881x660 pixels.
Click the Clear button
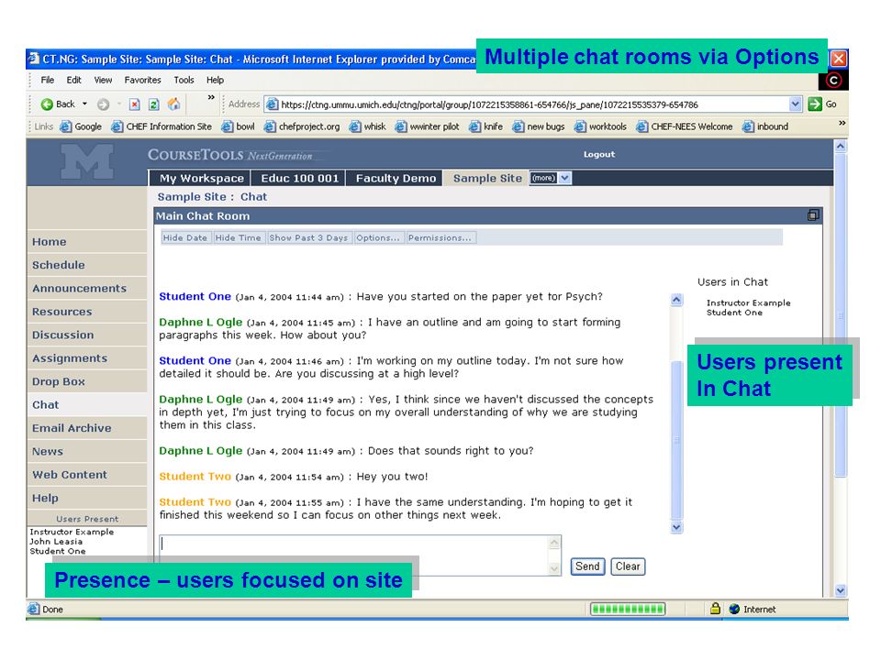click(628, 566)
